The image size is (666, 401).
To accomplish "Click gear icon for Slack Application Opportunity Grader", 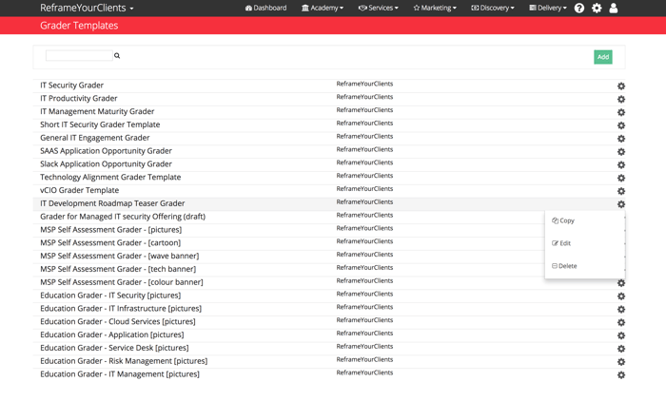I will pyautogui.click(x=621, y=164).
